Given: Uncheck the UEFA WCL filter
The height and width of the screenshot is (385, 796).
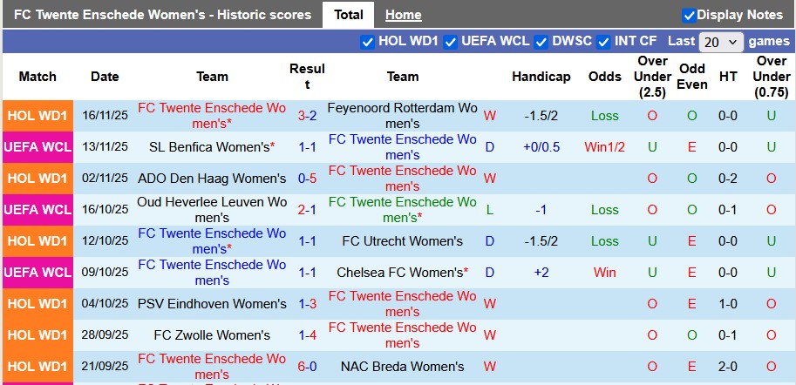Looking at the screenshot, I should (x=450, y=41).
